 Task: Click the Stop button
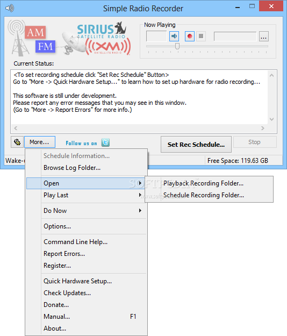click(255, 142)
